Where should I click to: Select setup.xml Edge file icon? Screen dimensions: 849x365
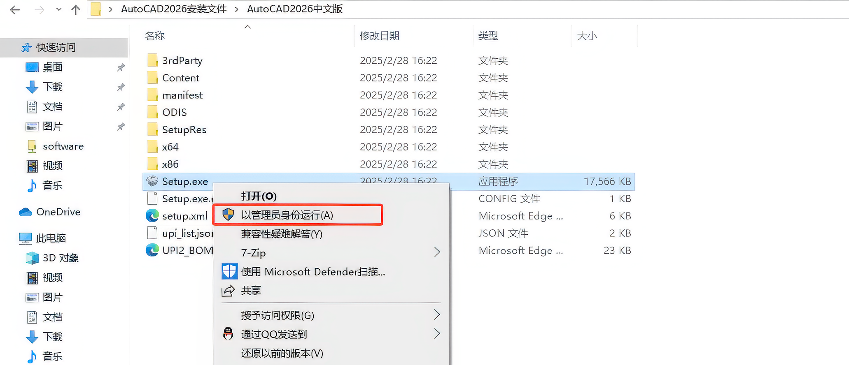point(152,216)
